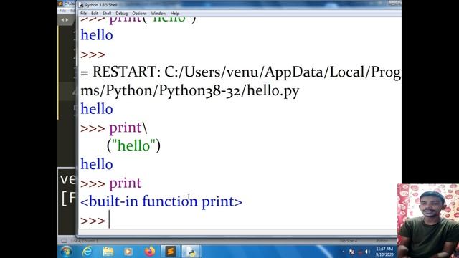This screenshot has height=258, width=459.
Task: Click the ('hello') continuation line
Action: [x=134, y=145]
